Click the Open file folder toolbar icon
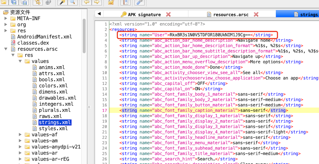This screenshot has height=164, width=319. pos(4,2)
